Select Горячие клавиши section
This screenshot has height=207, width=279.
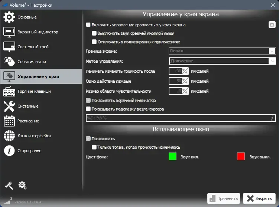pyautogui.click(x=41, y=91)
